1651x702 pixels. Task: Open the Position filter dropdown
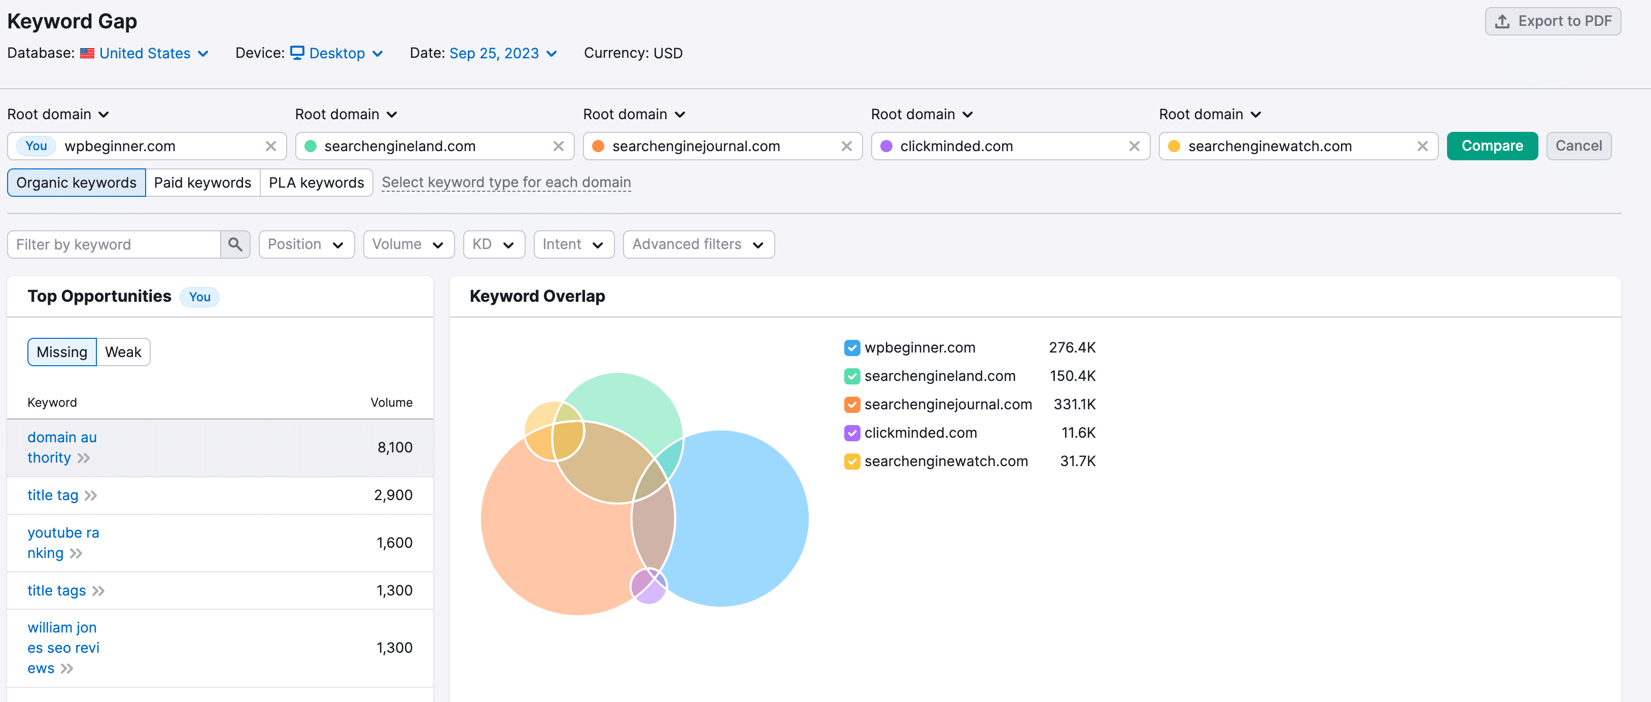[306, 244]
